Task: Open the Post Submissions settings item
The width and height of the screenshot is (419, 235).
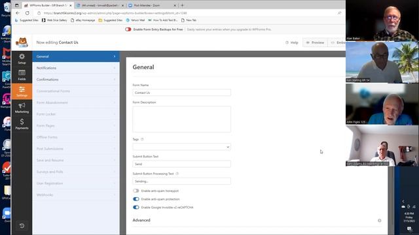Action: point(76,149)
